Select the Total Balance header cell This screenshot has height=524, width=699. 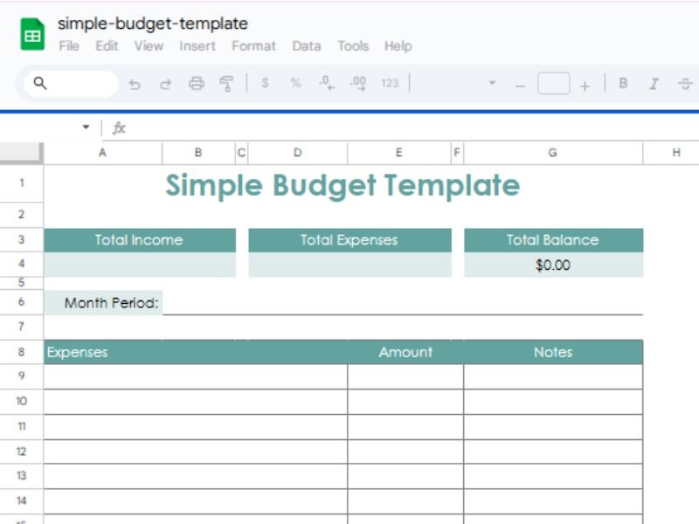click(553, 240)
